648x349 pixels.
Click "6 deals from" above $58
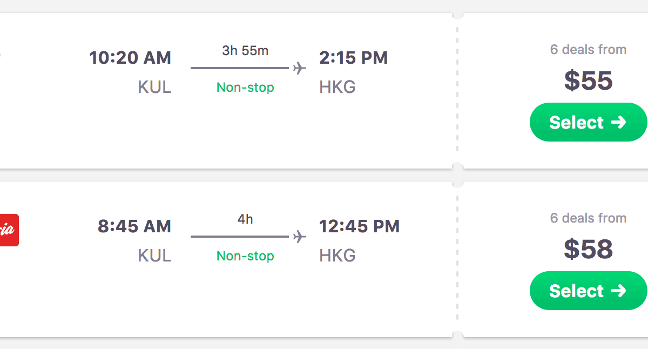click(x=588, y=218)
